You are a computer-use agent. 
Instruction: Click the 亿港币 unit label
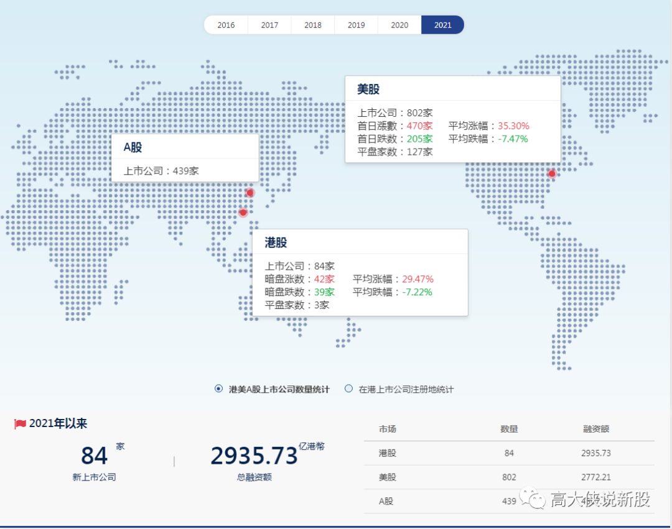pyautogui.click(x=312, y=446)
